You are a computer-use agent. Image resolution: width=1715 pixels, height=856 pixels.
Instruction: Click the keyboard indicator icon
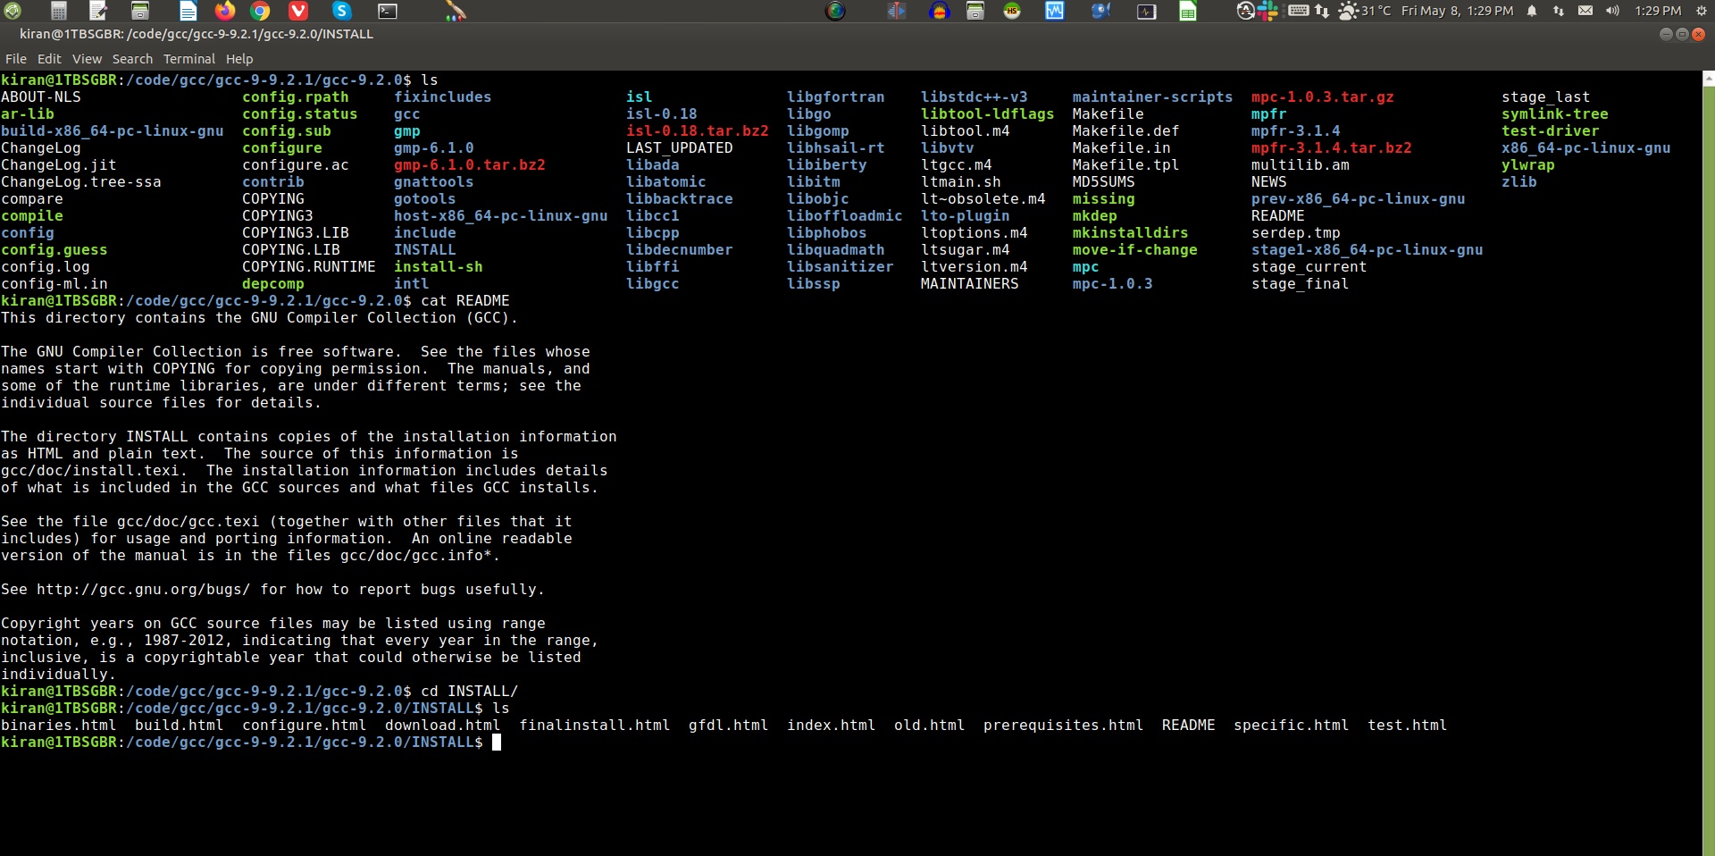click(1299, 11)
